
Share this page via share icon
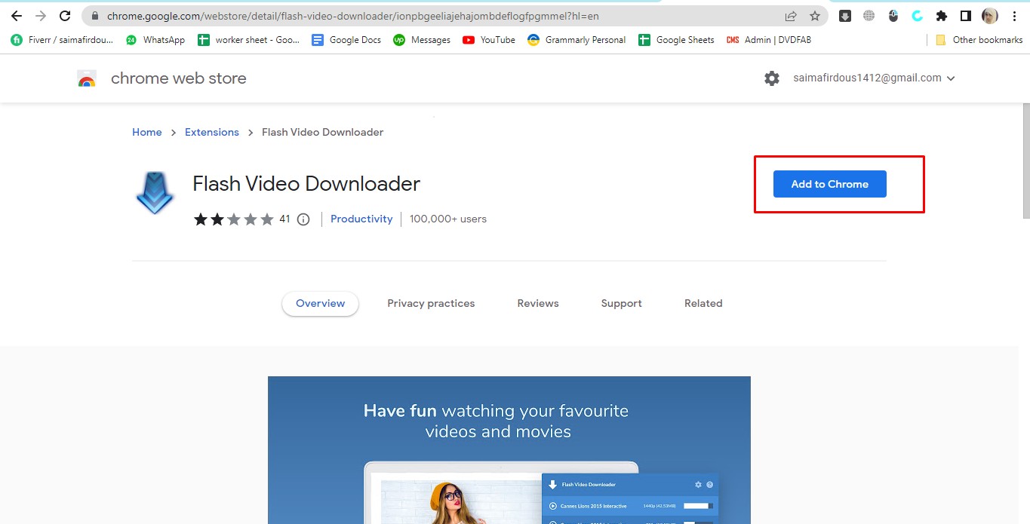pyautogui.click(x=791, y=16)
